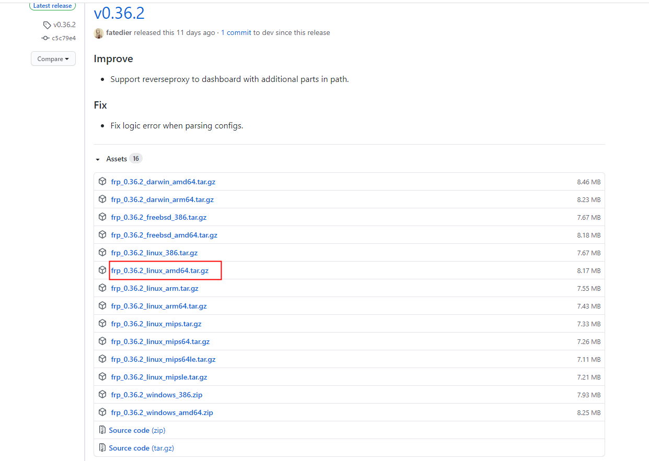The image size is (649, 461).
Task: Download frp_0.36.2_freebsd_386.tar.gz
Action: click(159, 218)
